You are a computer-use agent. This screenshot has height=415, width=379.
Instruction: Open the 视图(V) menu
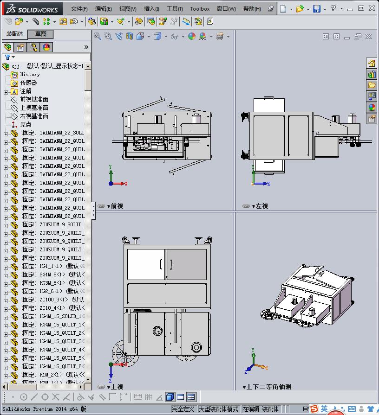coord(128,9)
